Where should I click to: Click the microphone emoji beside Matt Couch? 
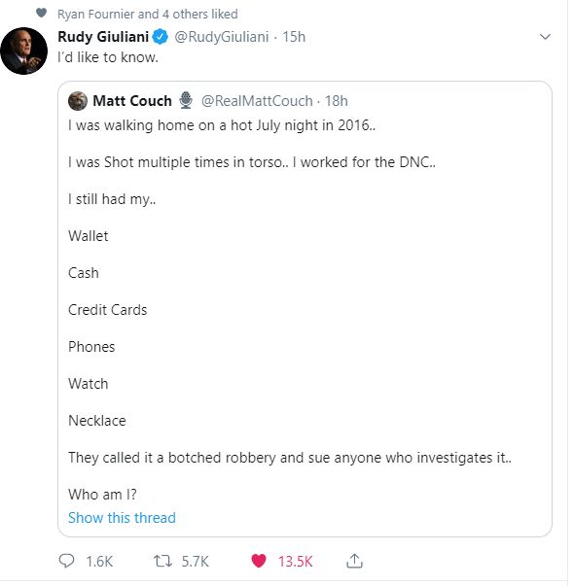[x=188, y=101]
